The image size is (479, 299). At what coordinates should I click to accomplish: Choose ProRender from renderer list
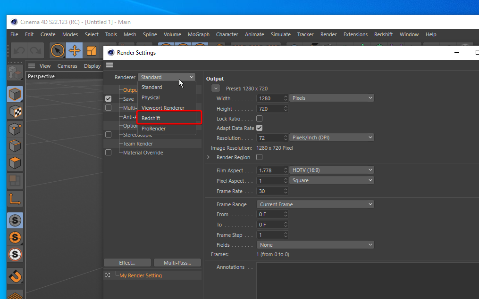tap(167, 129)
